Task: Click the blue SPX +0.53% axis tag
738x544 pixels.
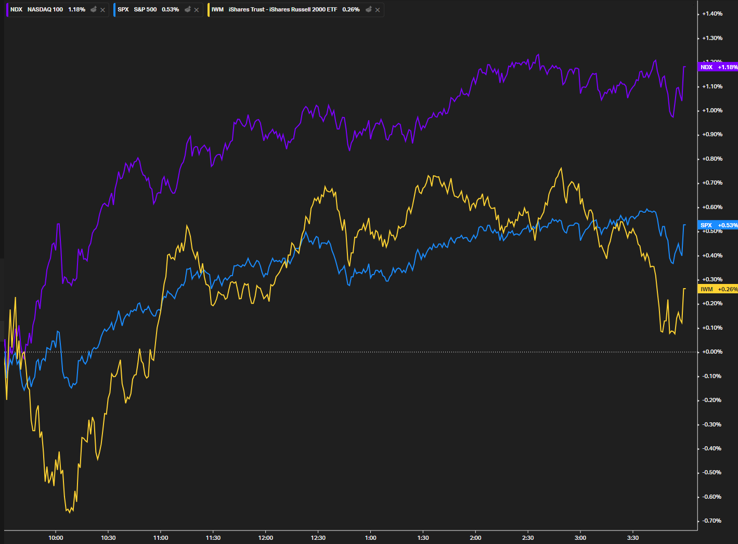Action: pos(718,225)
